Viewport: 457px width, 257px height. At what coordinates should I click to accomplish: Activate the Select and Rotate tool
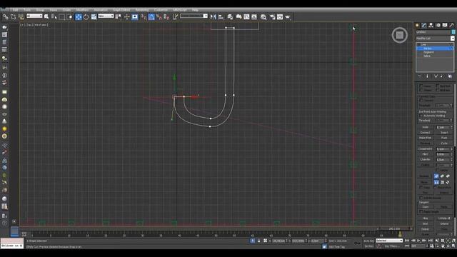(86, 17)
